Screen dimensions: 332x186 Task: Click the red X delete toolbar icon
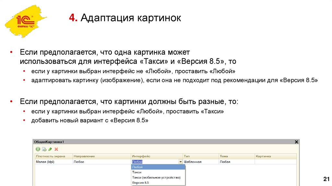pos(56,149)
